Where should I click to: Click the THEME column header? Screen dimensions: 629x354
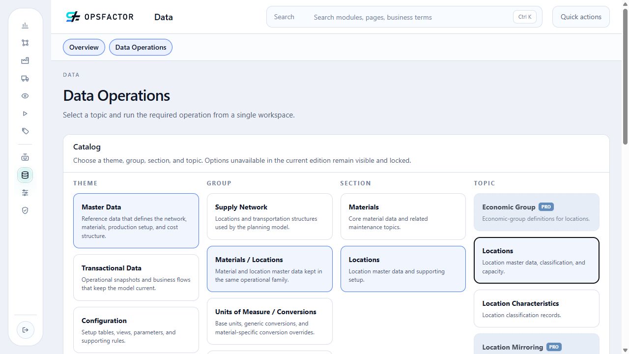[x=86, y=183]
